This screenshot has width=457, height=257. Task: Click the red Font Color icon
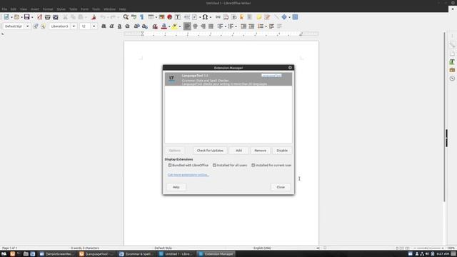(x=164, y=26)
